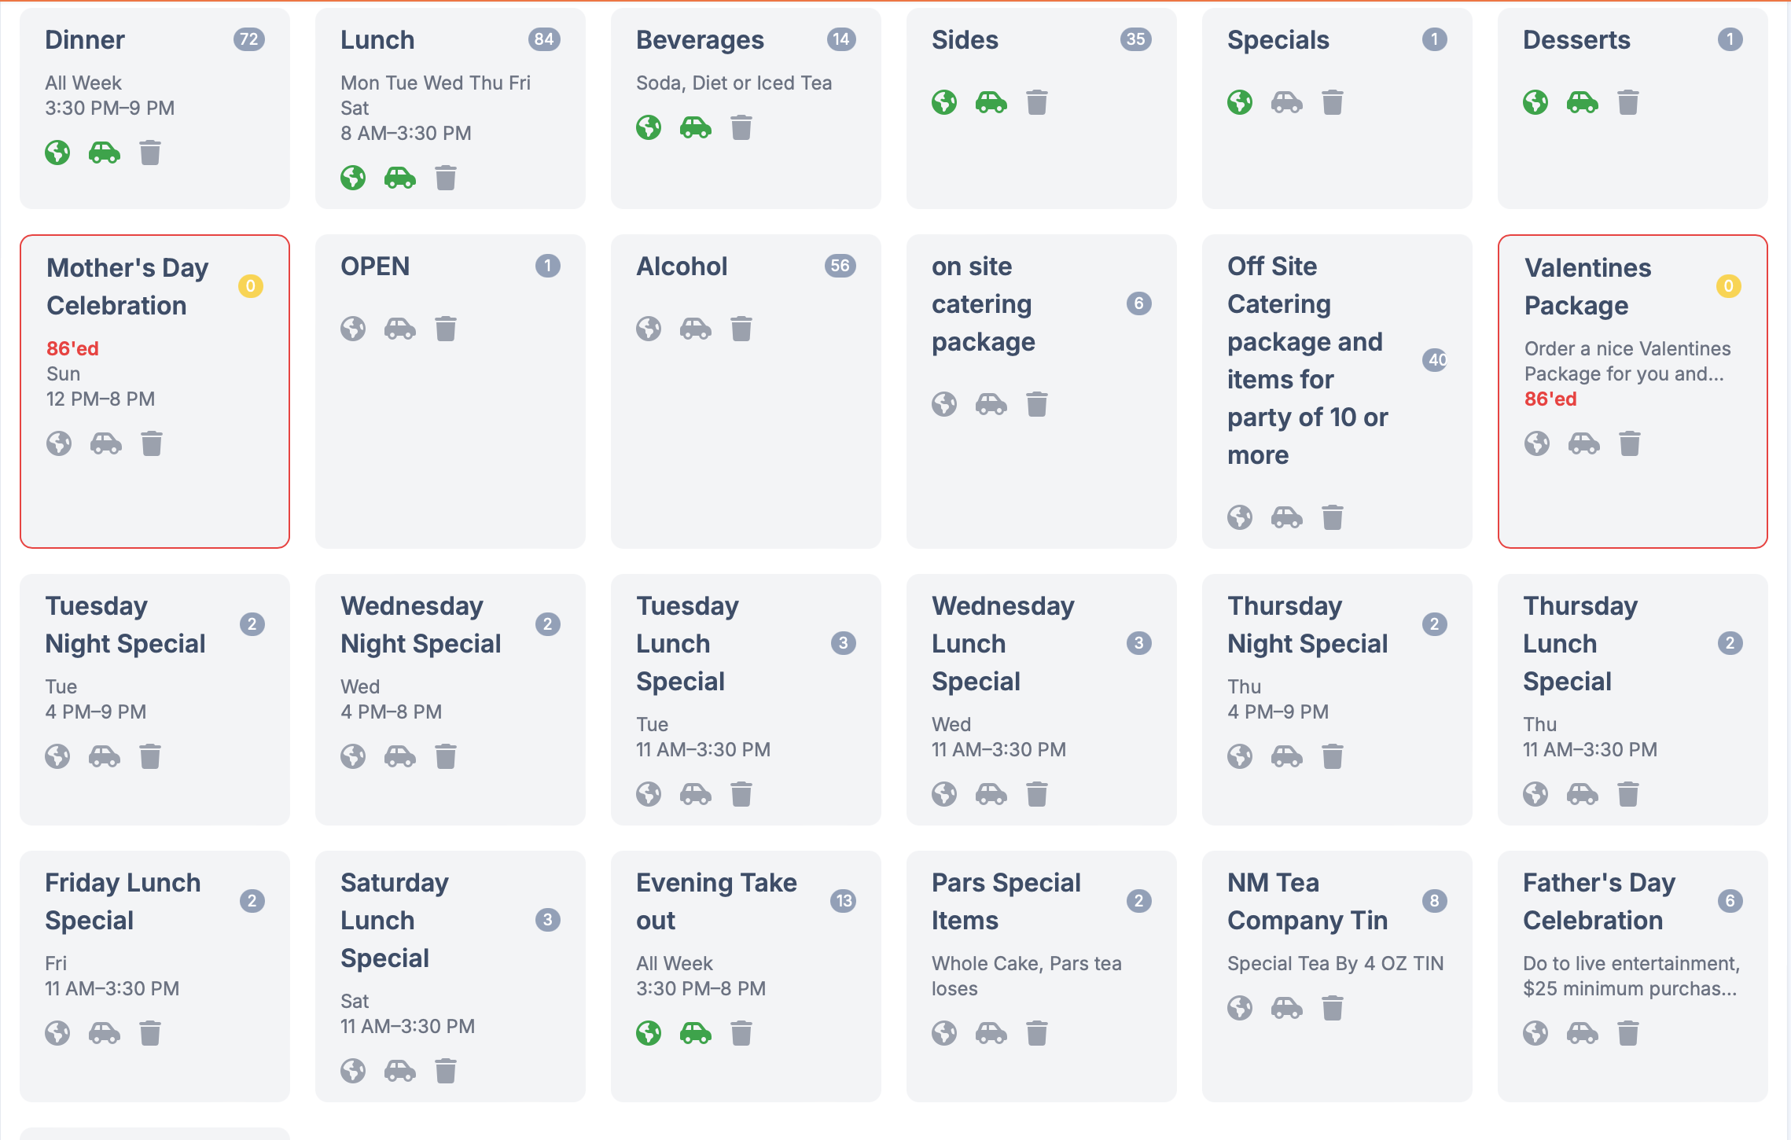Disable delivery car toggle on Beverages

coord(696,127)
